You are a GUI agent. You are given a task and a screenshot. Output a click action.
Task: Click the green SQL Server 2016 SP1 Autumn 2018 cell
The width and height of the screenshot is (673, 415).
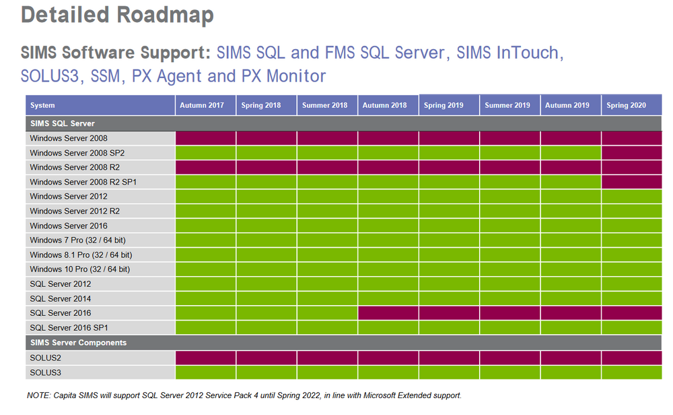pyautogui.click(x=388, y=328)
